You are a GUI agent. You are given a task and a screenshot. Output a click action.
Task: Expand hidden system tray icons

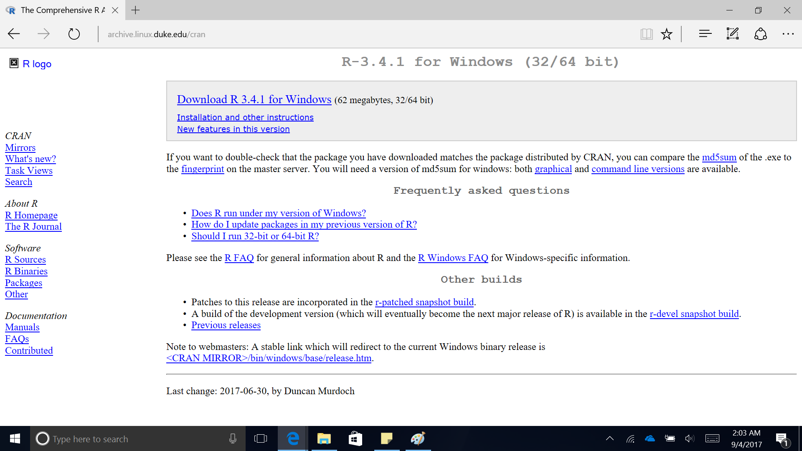(609, 438)
